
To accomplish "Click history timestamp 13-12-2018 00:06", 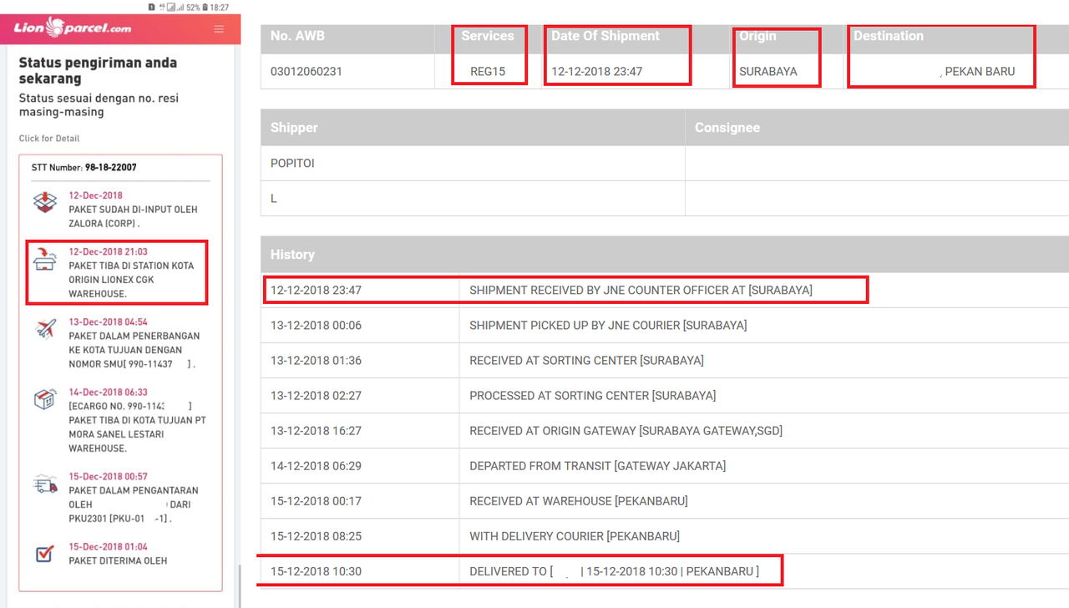I will [x=316, y=325].
